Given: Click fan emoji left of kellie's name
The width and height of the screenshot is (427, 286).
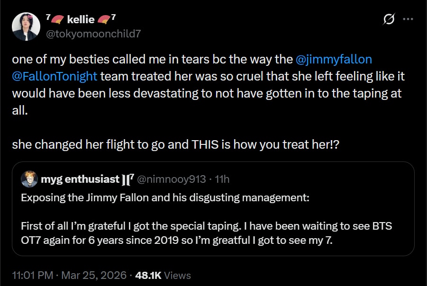Looking at the screenshot, I should (58, 19).
